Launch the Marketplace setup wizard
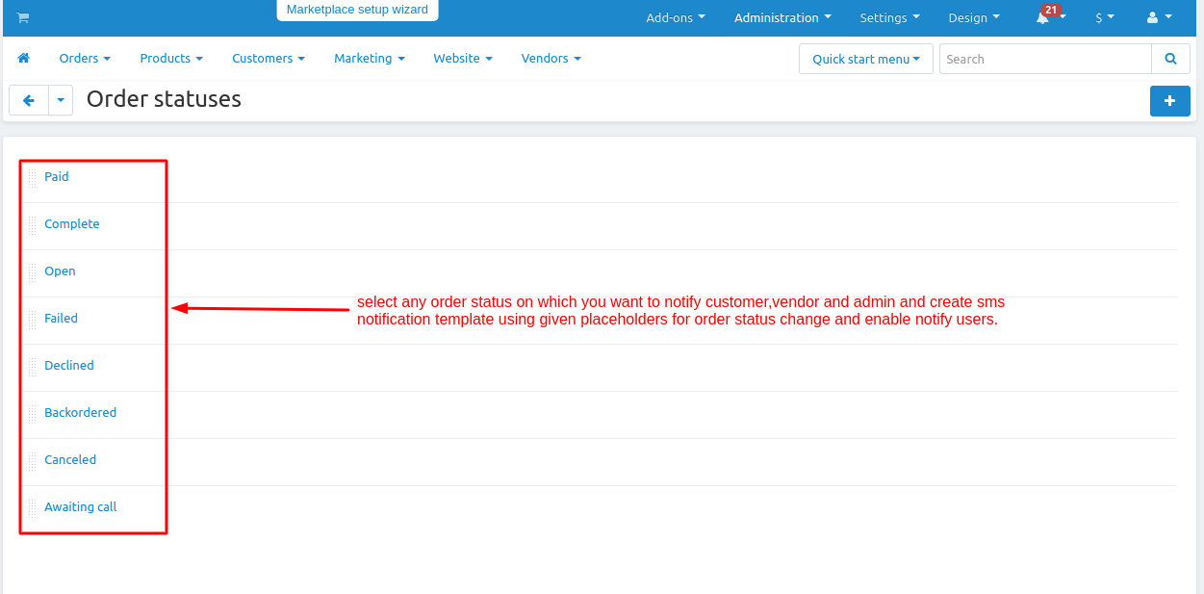1204x594 pixels. 357,10
